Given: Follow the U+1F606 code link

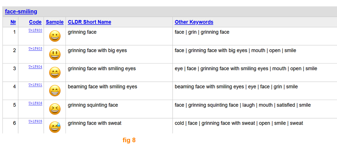Looking at the screenshot, I should coord(35,103).
